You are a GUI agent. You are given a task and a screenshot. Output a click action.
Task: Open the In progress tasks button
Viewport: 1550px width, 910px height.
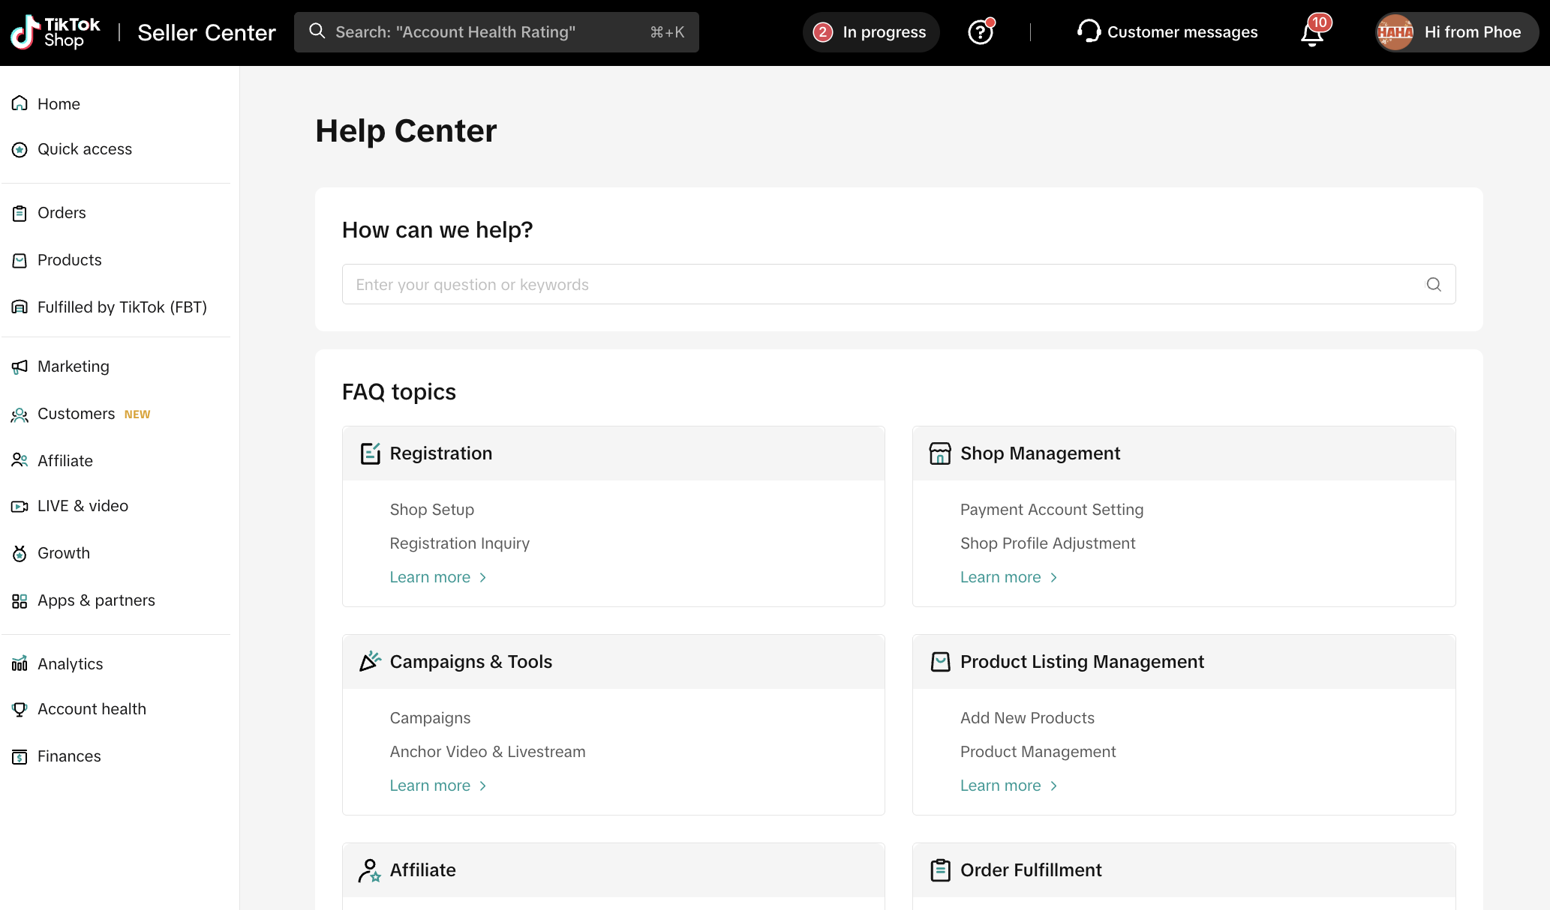(x=870, y=32)
